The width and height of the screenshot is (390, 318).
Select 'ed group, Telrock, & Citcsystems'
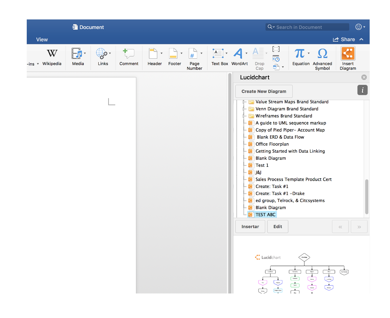(290, 200)
